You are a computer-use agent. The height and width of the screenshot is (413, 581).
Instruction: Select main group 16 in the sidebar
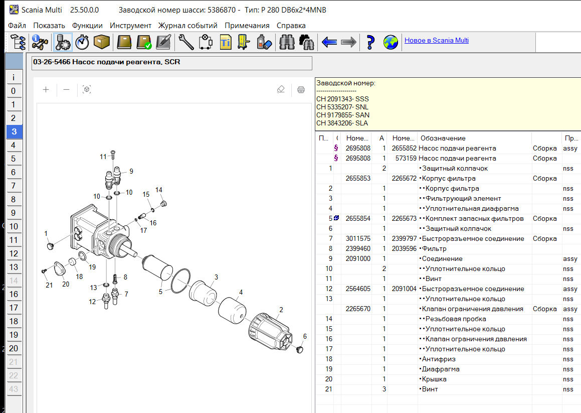click(14, 294)
